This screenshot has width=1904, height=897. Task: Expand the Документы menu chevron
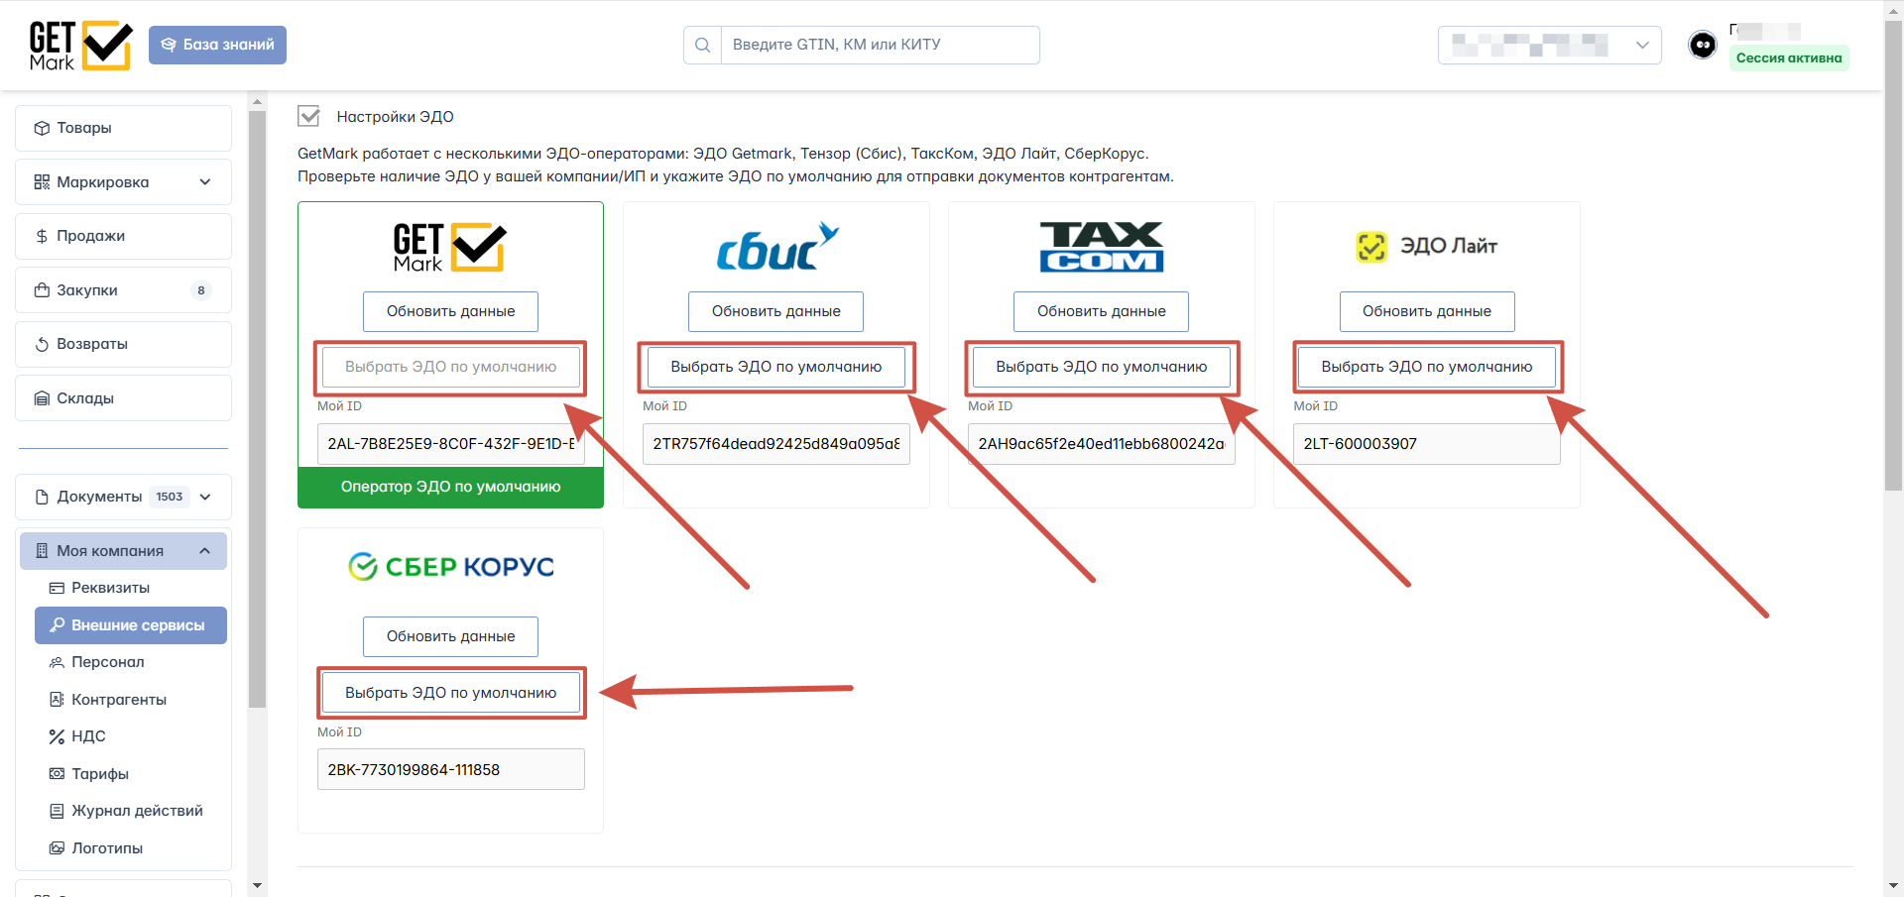pos(205,497)
